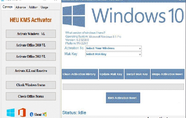The width and height of the screenshot is (186, 118).
Task: Click Activate ALL and Reactive button
Action: pyautogui.click(x=31, y=71)
